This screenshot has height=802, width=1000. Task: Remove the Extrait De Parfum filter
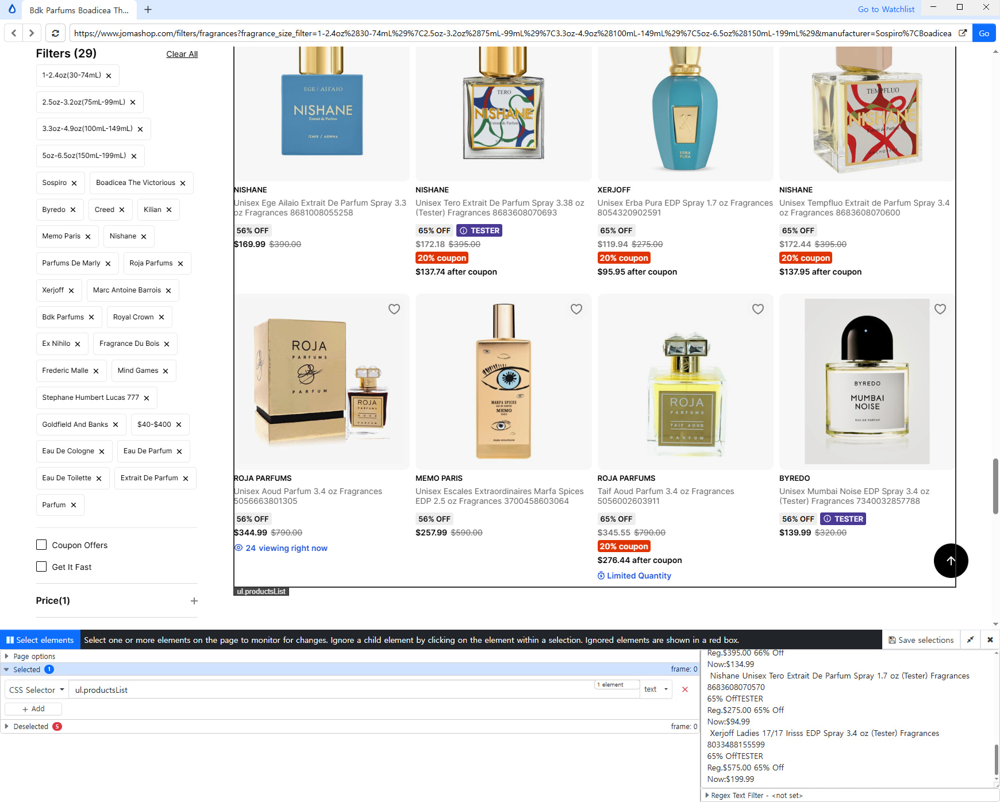pyautogui.click(x=186, y=479)
